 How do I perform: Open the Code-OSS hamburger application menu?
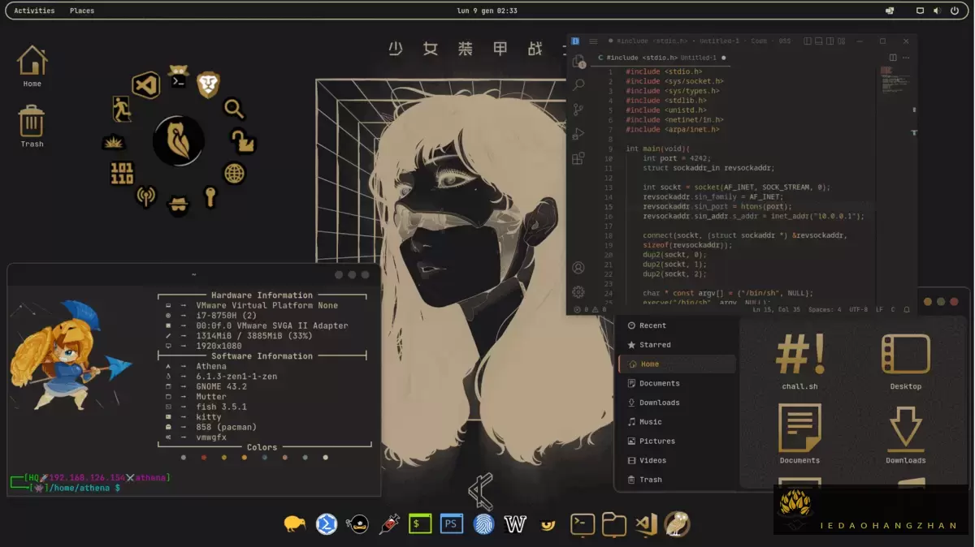[593, 41]
